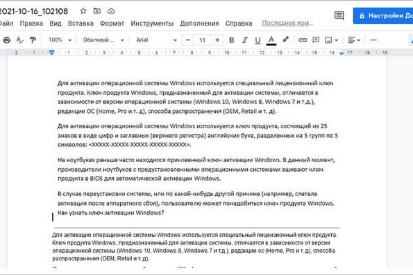Image resolution: width=413 pixels, height=275 pixels.
Task: Add a comment with the toolbar icon
Action: (316, 40)
